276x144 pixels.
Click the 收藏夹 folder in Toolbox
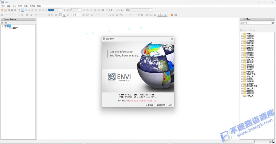click(249, 34)
